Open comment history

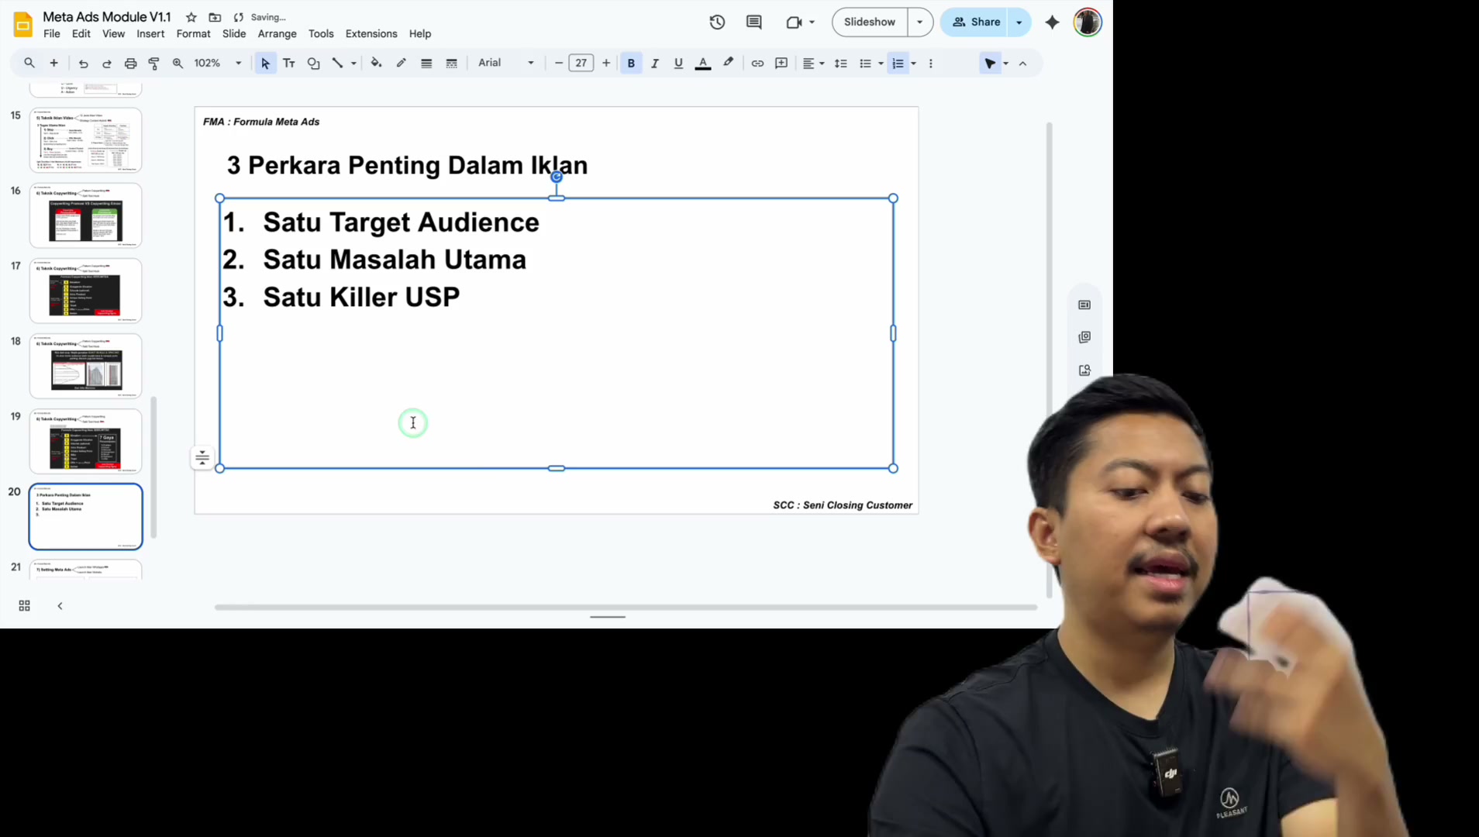point(753,22)
